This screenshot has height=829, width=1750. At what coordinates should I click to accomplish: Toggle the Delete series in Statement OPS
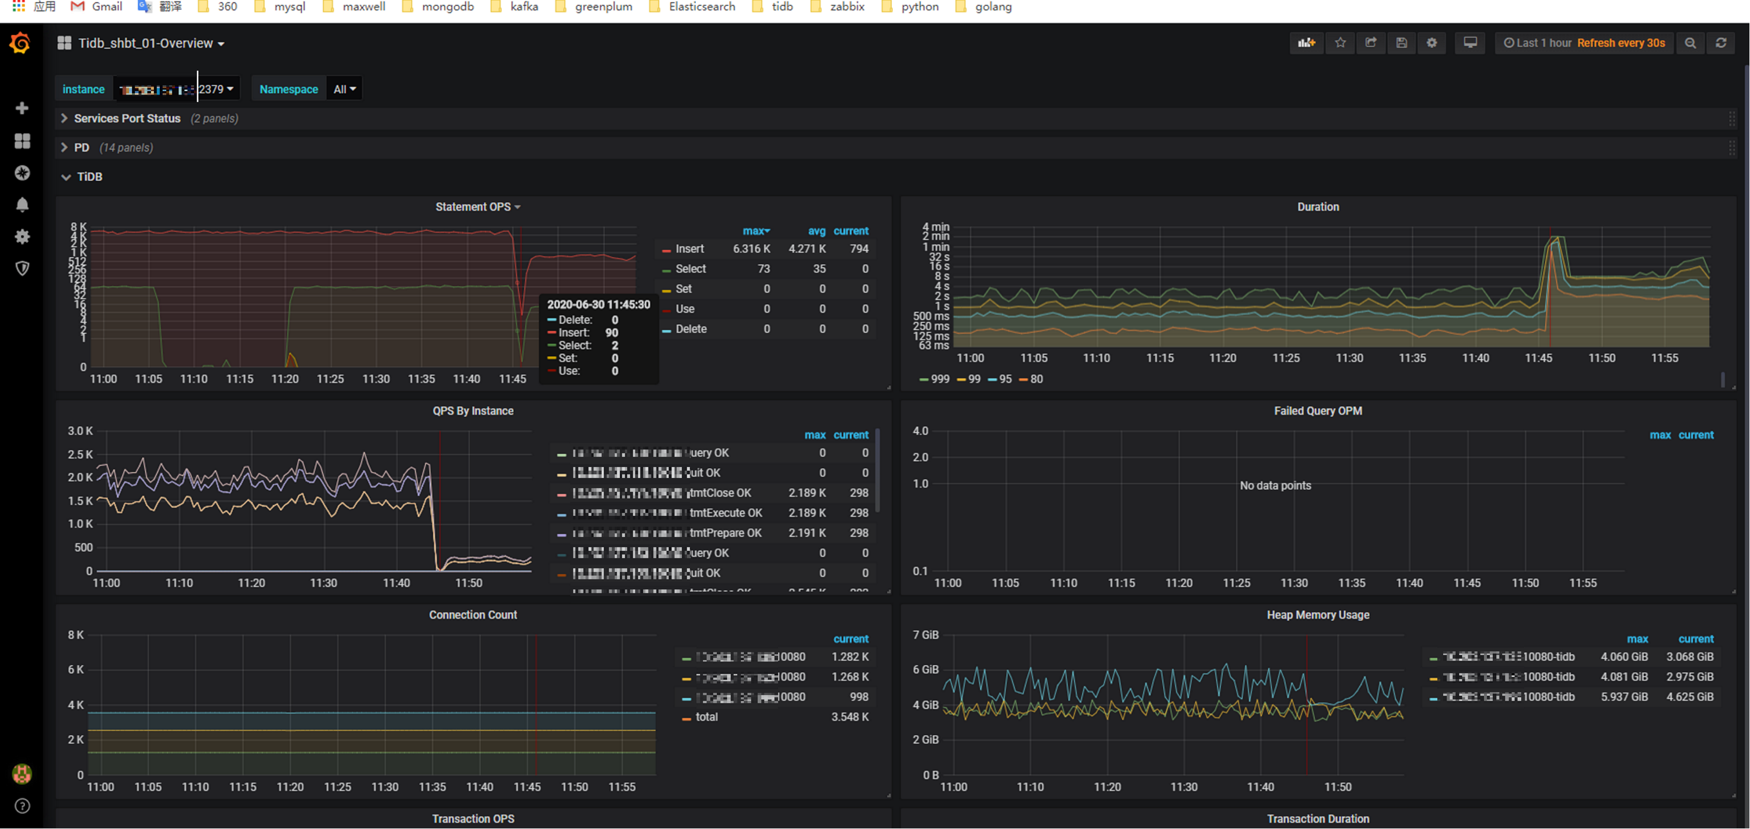pos(691,329)
